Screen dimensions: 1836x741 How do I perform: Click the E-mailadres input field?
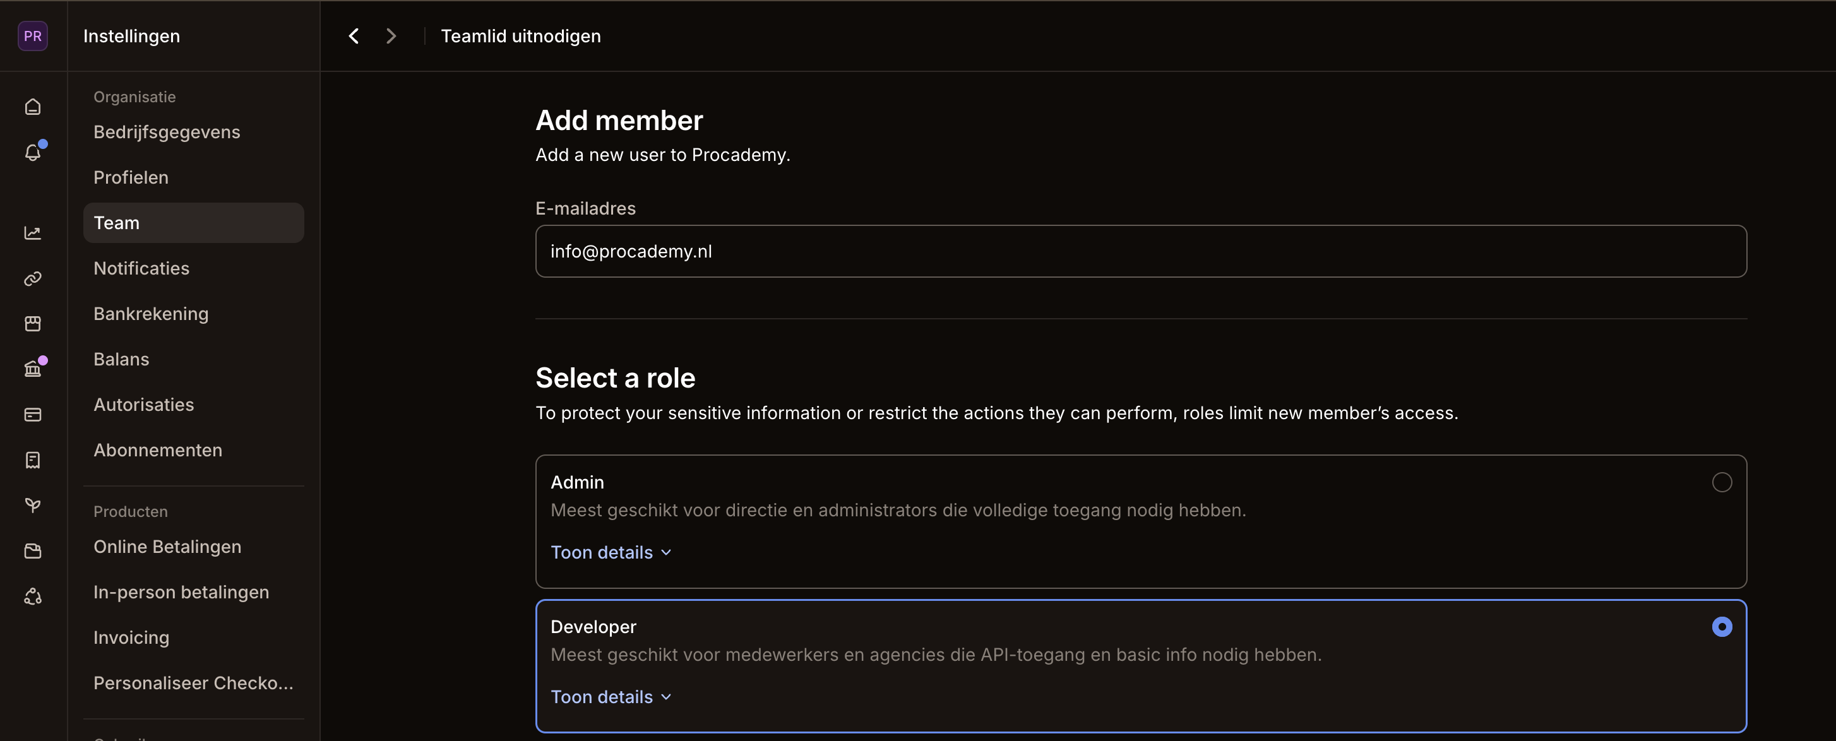1140,251
